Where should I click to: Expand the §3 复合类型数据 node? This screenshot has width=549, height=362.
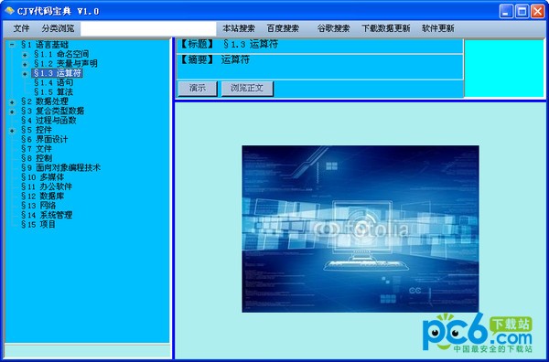(x=12, y=112)
